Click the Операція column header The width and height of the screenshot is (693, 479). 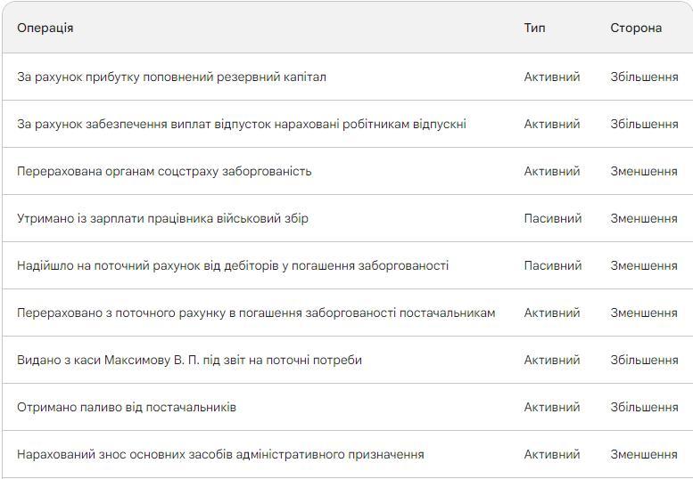coord(45,28)
